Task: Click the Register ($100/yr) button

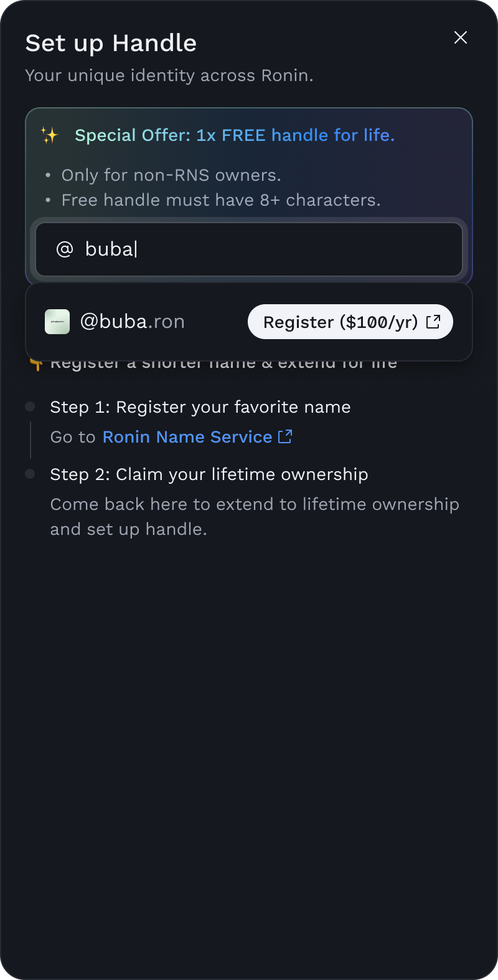Action: [350, 322]
